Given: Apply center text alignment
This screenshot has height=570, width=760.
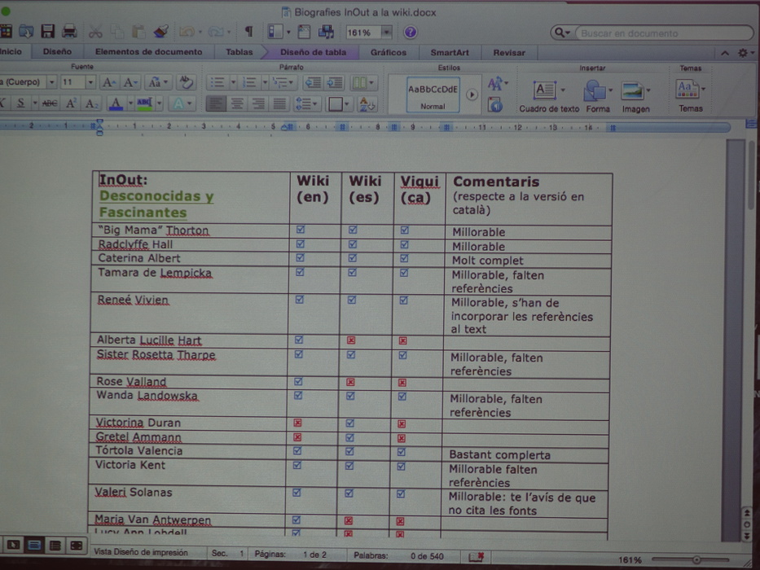Looking at the screenshot, I should 237,104.
